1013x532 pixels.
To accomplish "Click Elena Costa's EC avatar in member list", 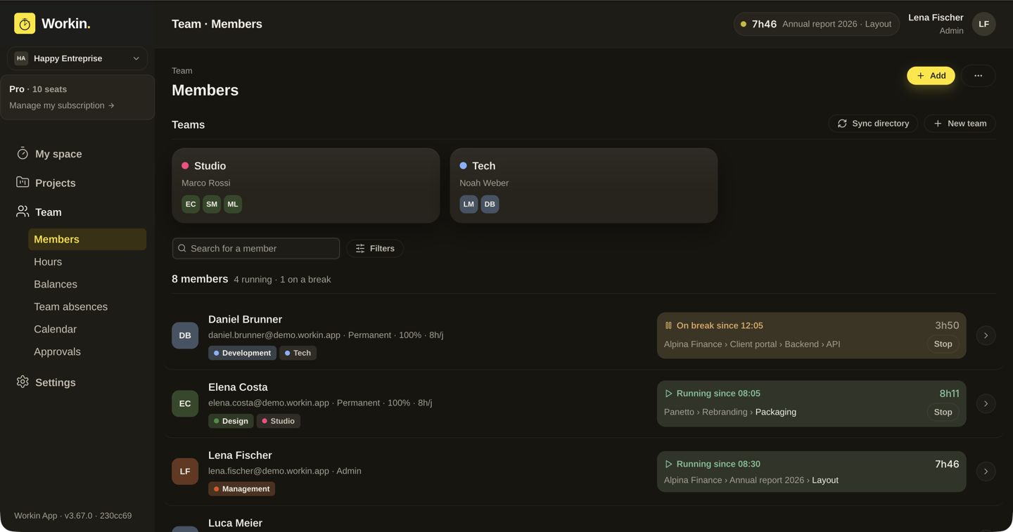I will [x=185, y=403].
